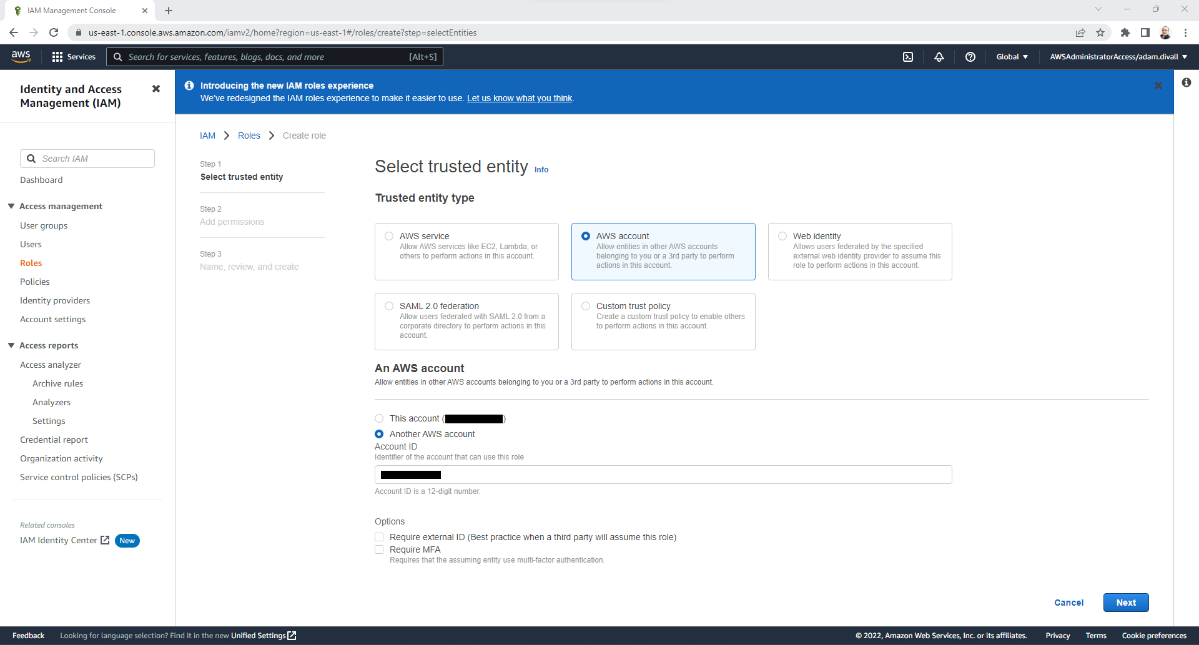This screenshot has width=1199, height=645.
Task: Click the info icon in blue banner
Action: pos(189,86)
